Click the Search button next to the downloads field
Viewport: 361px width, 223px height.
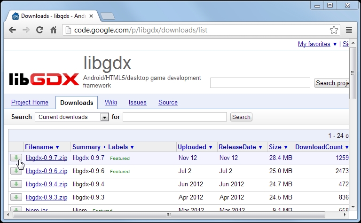(241, 117)
